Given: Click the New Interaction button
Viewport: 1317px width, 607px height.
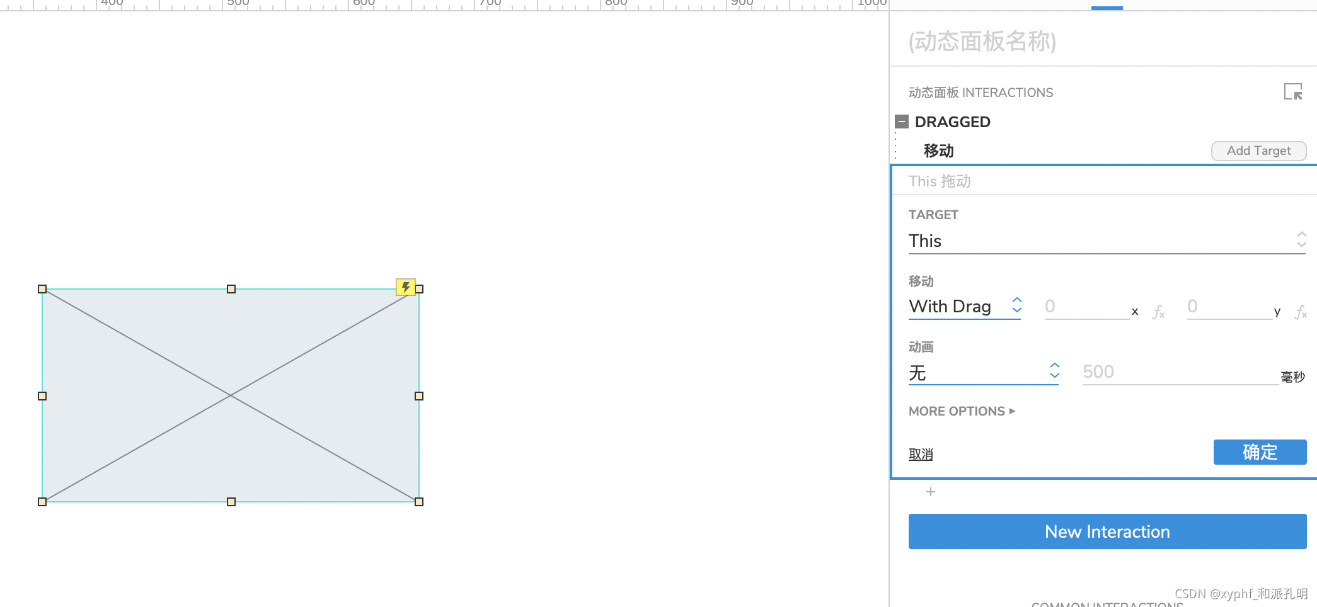Looking at the screenshot, I should click(x=1107, y=531).
